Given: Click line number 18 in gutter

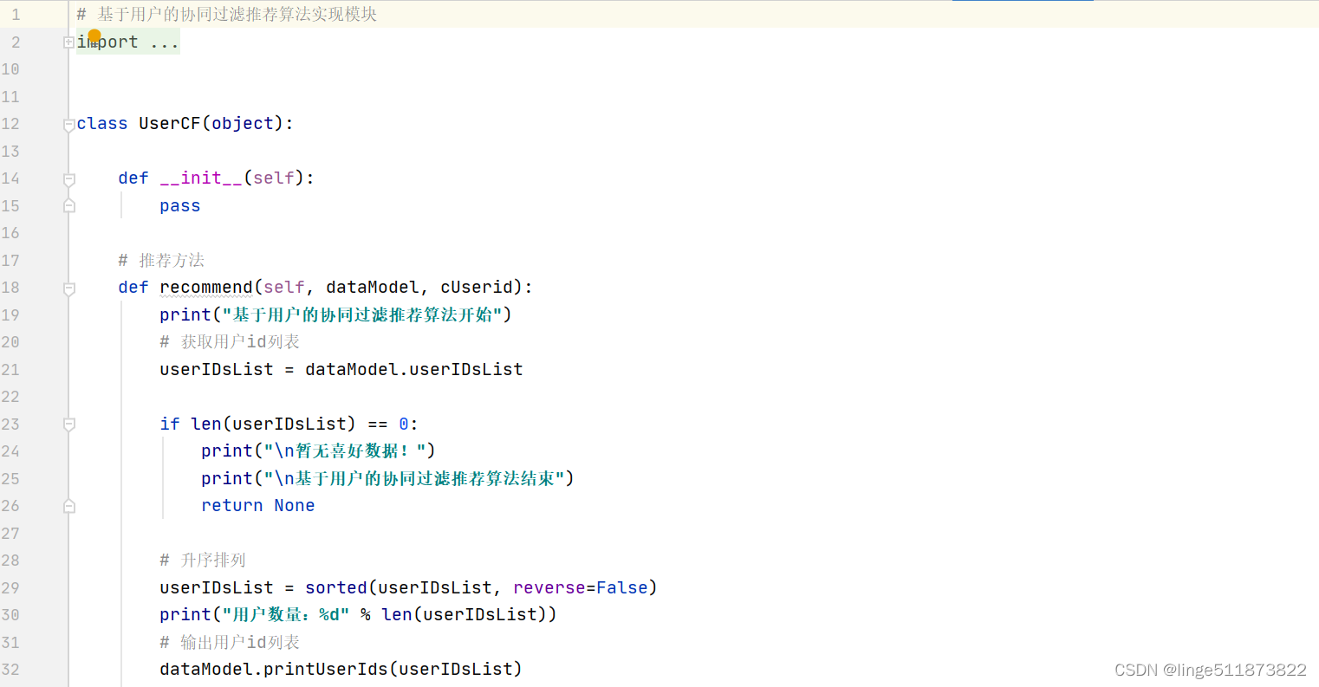Looking at the screenshot, I should point(10,288).
